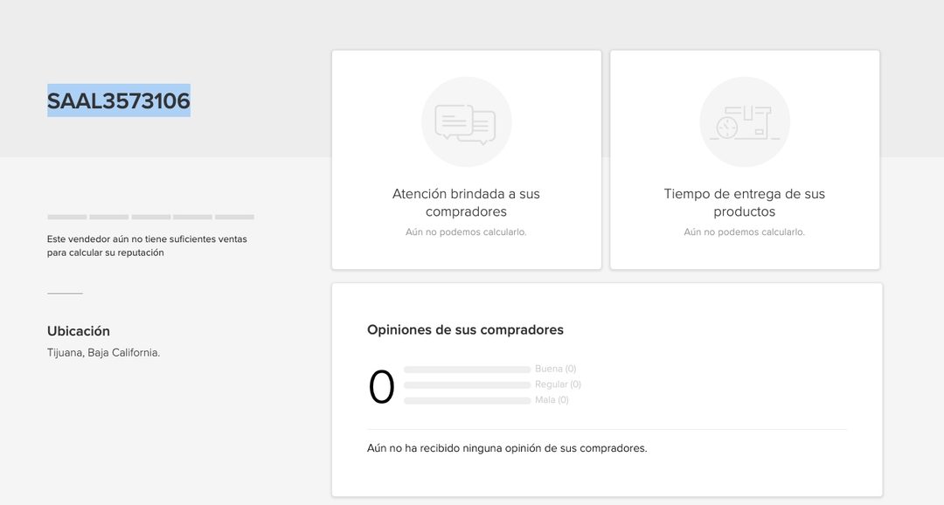This screenshot has width=944, height=505.
Task: Click 'Este vendedor aún no tiene suficientes ventas' text
Action: click(x=147, y=246)
